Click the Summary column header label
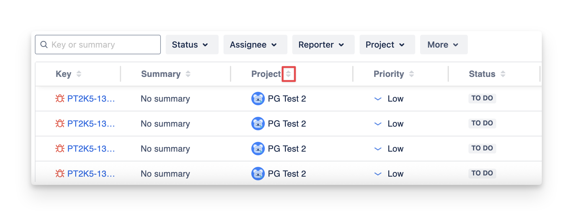This screenshot has width=573, height=216. pyautogui.click(x=161, y=74)
